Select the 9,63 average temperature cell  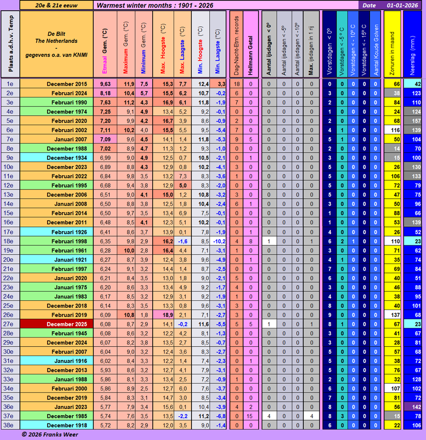tap(105, 84)
